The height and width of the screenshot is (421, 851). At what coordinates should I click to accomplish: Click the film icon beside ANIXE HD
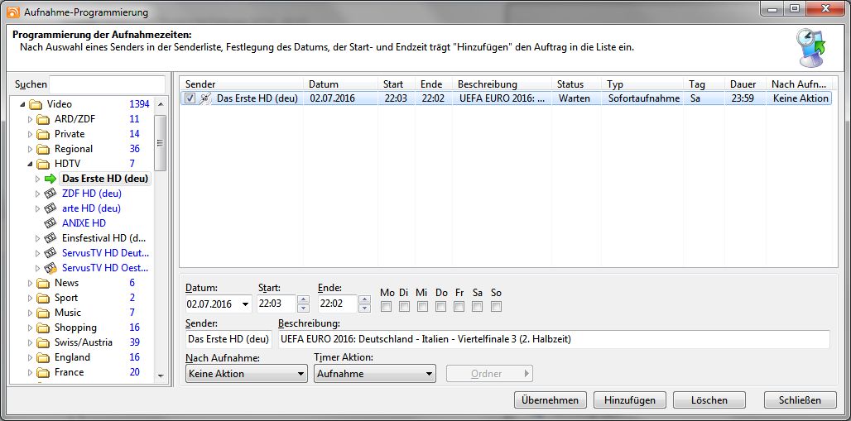[50, 223]
